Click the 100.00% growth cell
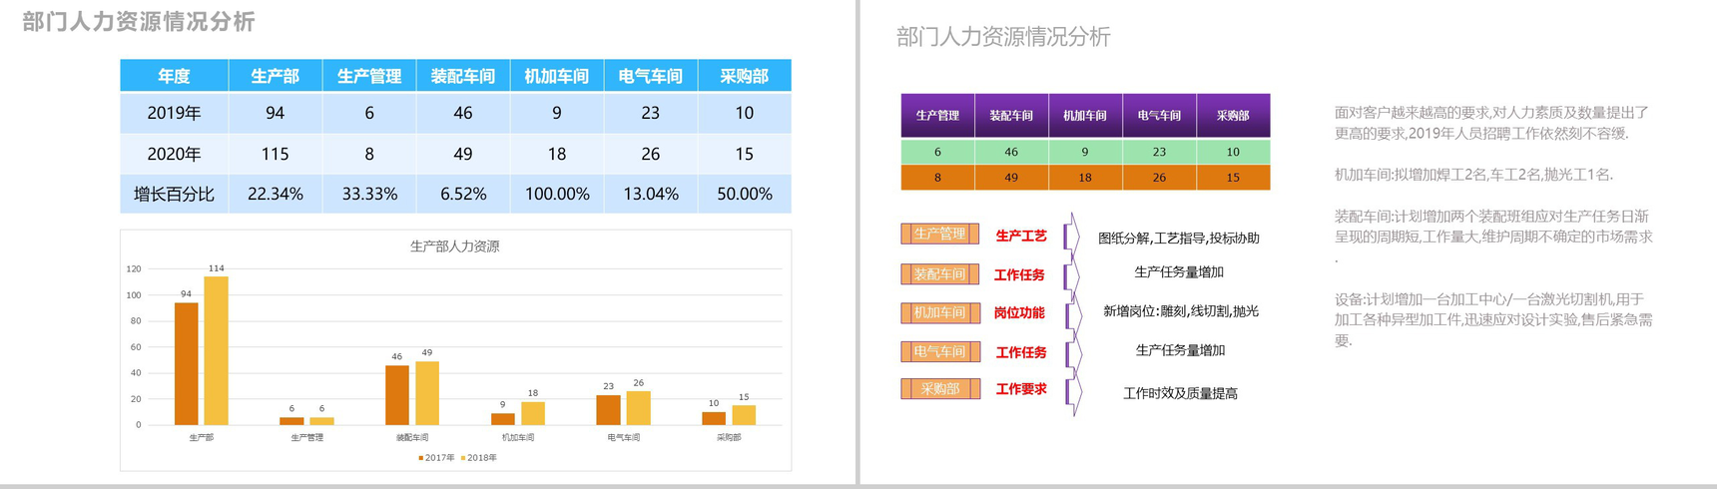 556,194
